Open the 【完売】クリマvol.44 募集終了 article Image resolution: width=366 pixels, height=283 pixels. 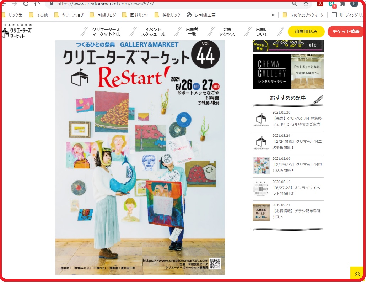point(297,121)
